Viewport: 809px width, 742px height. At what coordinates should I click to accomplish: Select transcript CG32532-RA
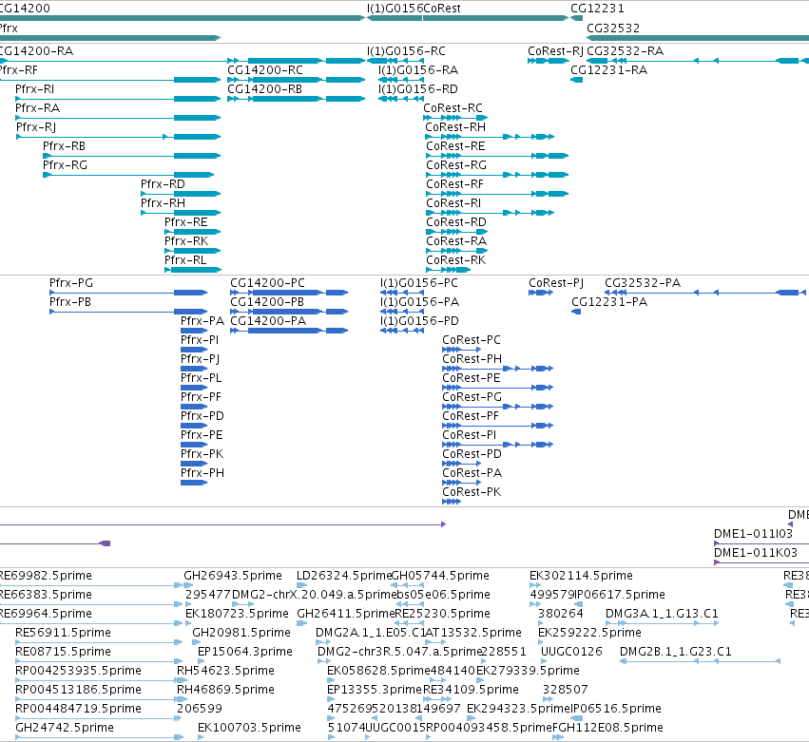click(x=698, y=61)
